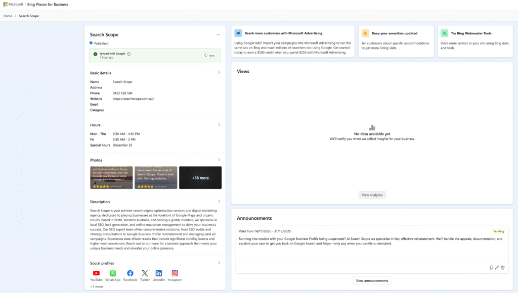The image size is (518, 293).
Task: Click the Synced with Google info icon
Action: click(128, 54)
